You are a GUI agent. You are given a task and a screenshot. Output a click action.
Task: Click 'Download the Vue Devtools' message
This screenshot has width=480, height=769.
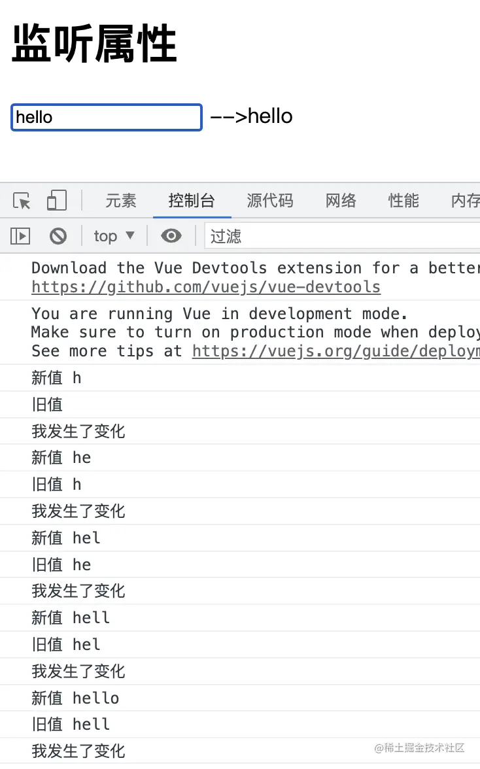[x=256, y=268]
